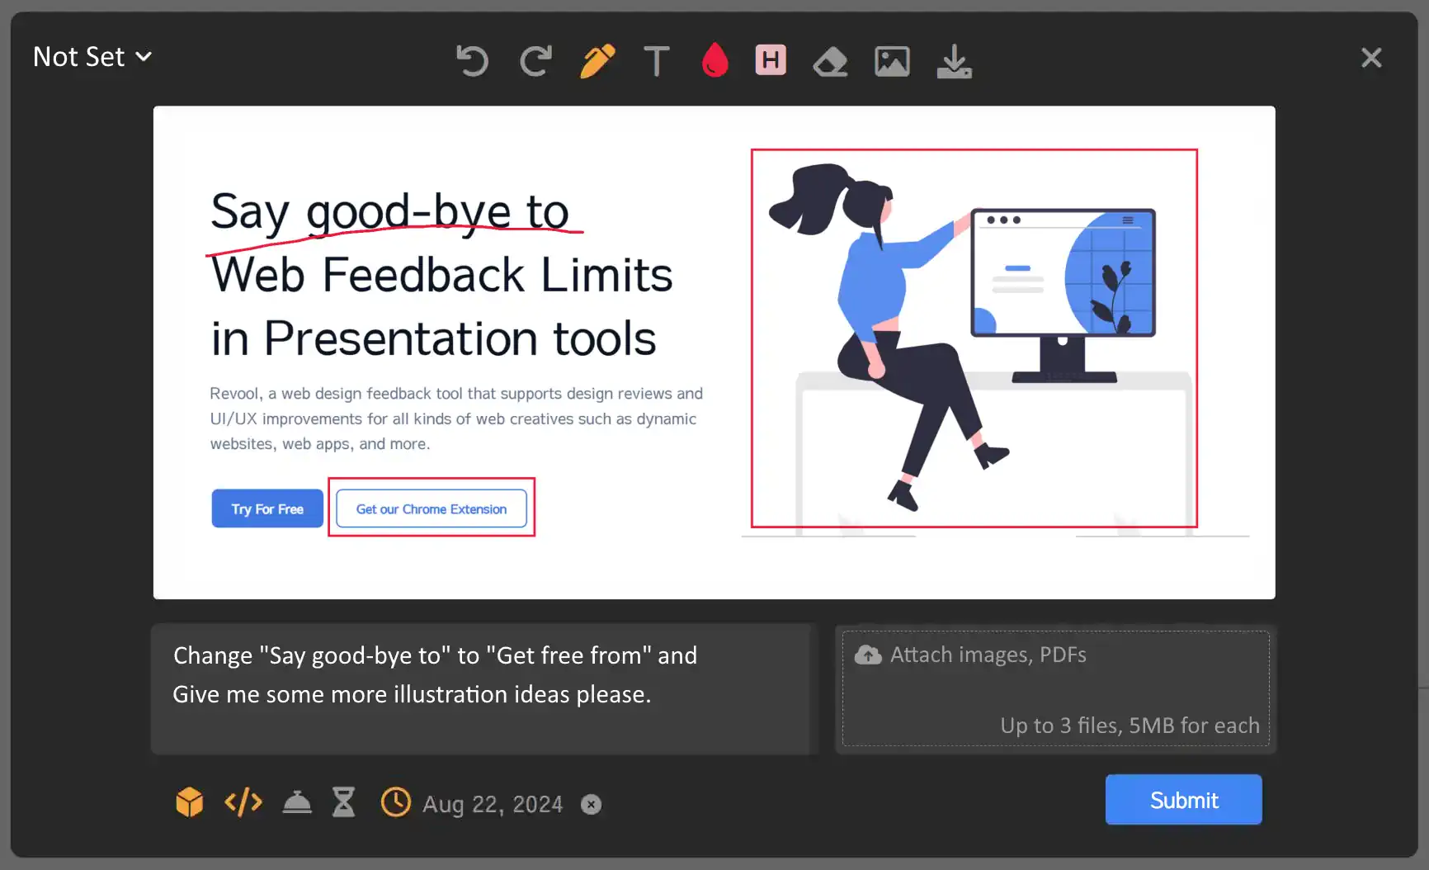This screenshot has height=870, width=1429.
Task: Click the service bell icon
Action: [x=297, y=801]
